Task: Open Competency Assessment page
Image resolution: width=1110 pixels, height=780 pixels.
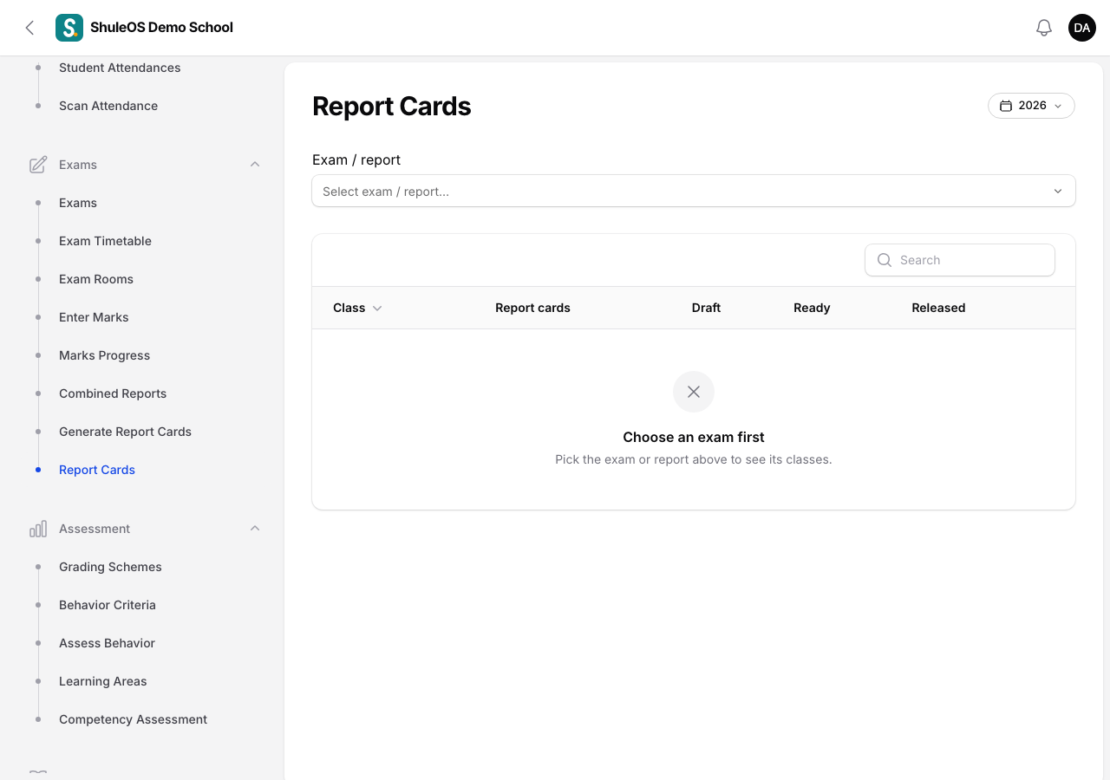Action: (133, 719)
